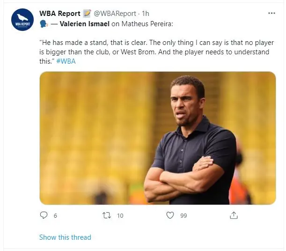This screenshot has width=286, height=251.
Task: Click Show this thread link
Action: pos(65,237)
